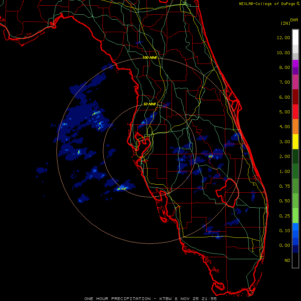
Task: Click the 50 NMI range ring label
Action: (x=149, y=104)
